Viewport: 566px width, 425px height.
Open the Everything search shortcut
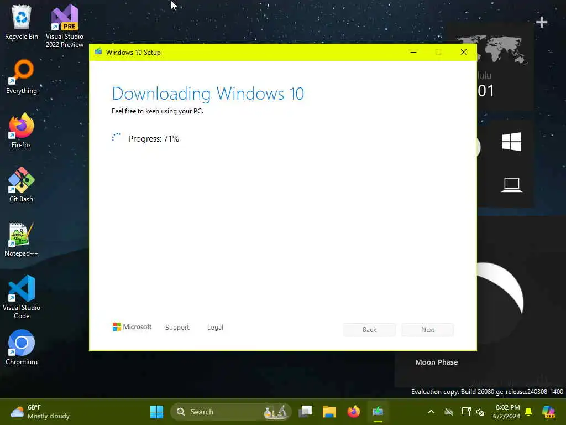(x=22, y=76)
